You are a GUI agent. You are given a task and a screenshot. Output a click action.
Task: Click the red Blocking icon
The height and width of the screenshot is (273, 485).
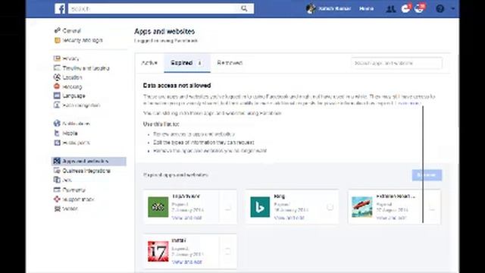click(57, 86)
